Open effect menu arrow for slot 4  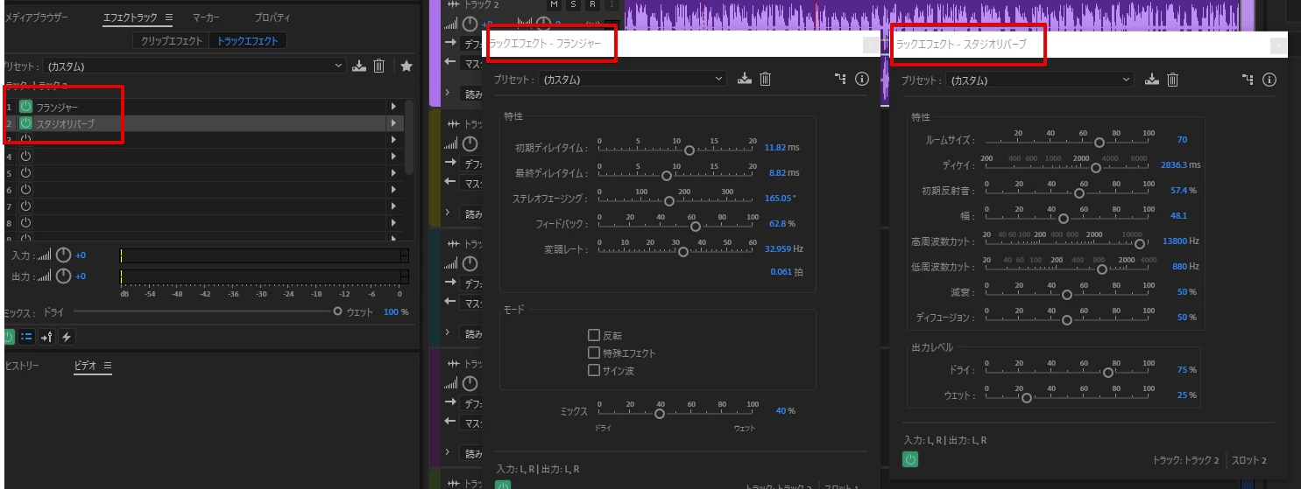(x=394, y=156)
